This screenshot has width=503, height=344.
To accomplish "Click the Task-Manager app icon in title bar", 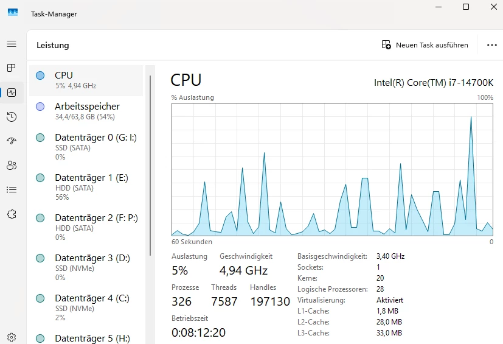I will tap(13, 12).
